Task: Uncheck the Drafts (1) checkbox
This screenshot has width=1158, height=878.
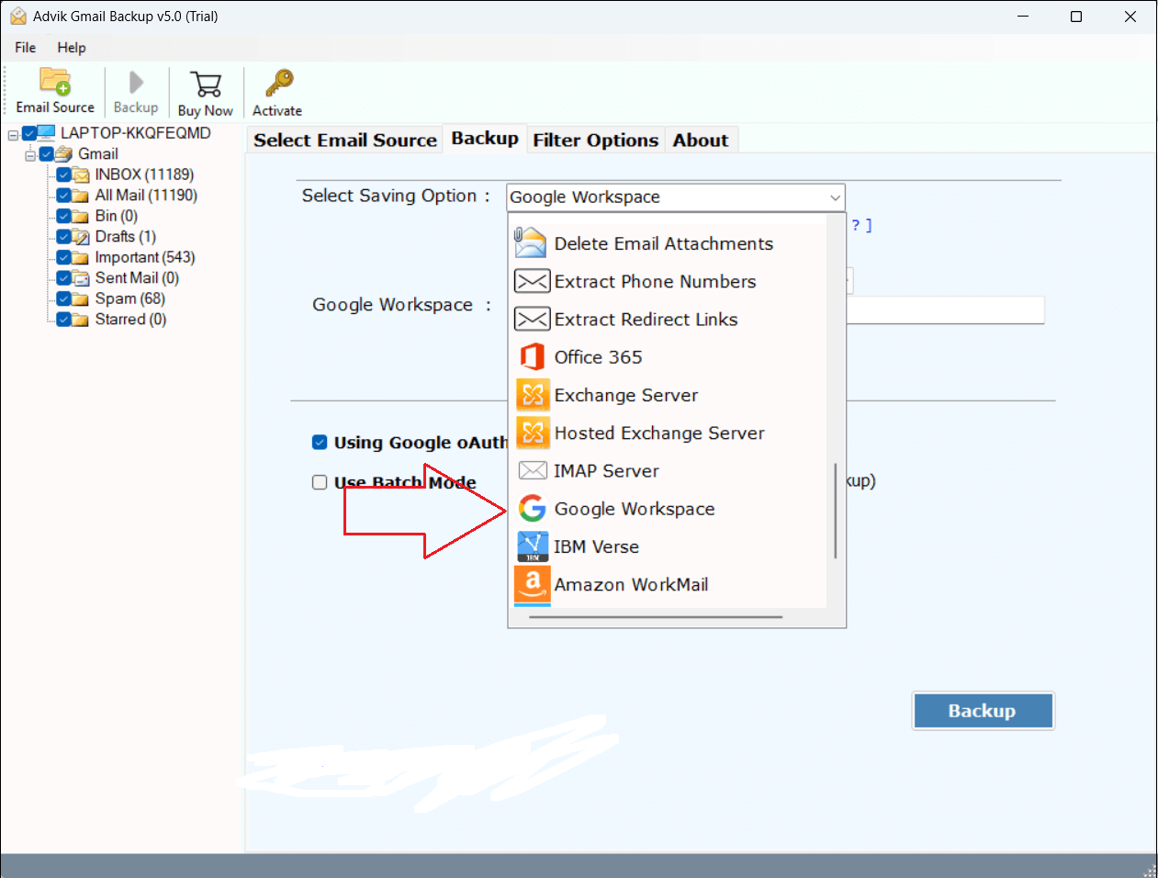Action: pos(63,237)
